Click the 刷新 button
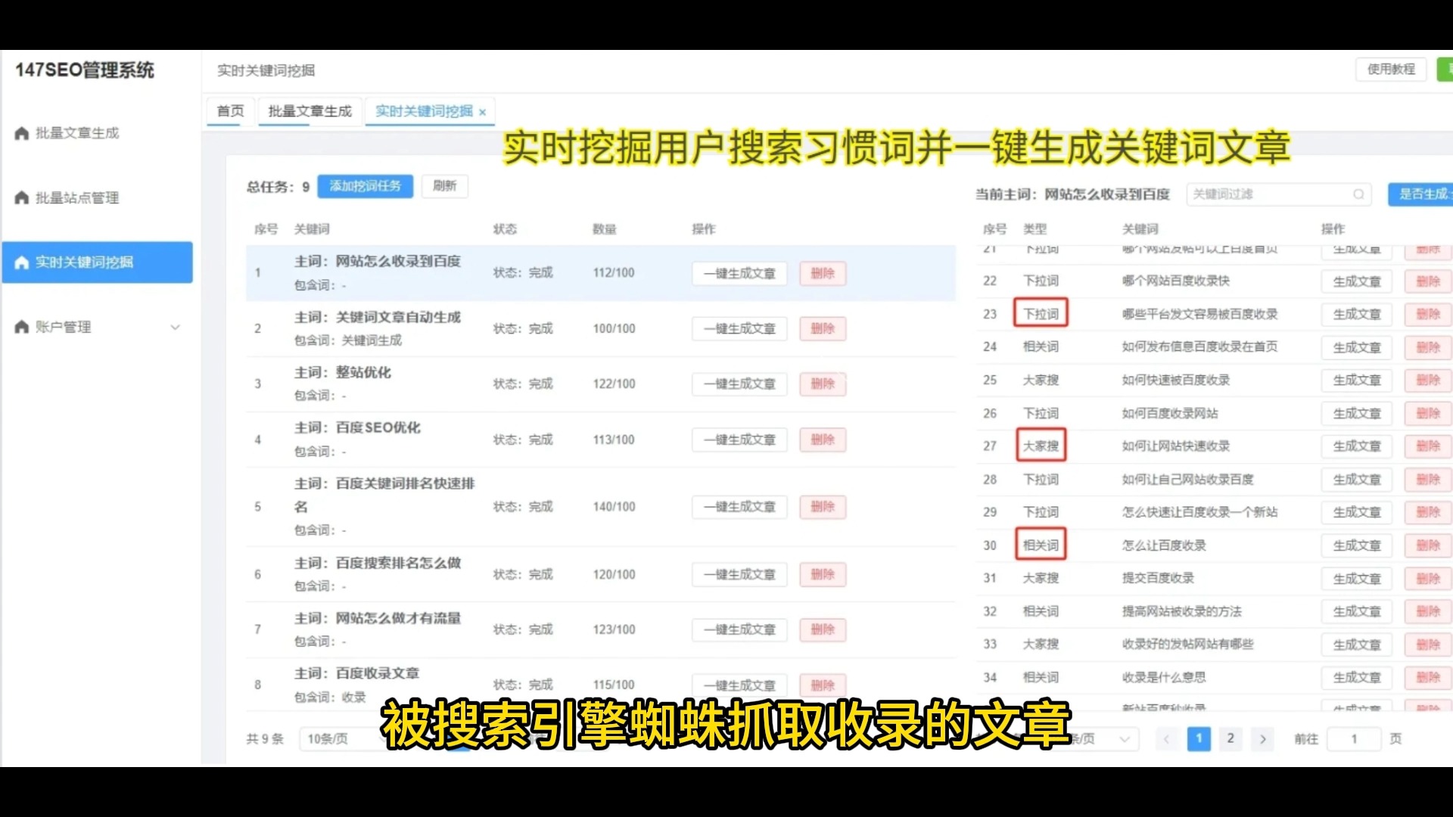Image resolution: width=1453 pixels, height=817 pixels. (444, 186)
